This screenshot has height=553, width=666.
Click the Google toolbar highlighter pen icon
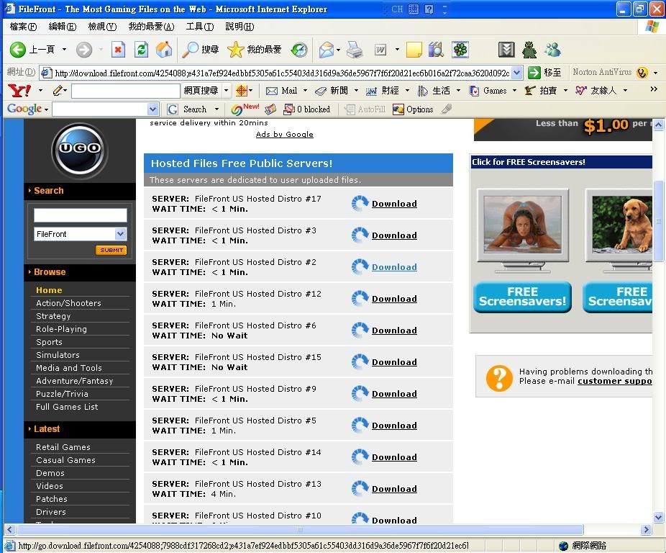[446, 109]
